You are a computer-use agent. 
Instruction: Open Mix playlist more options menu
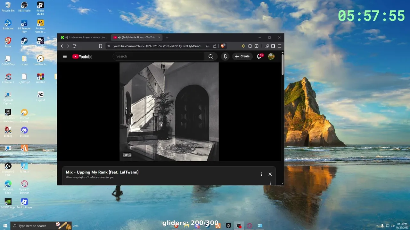pyautogui.click(x=261, y=174)
